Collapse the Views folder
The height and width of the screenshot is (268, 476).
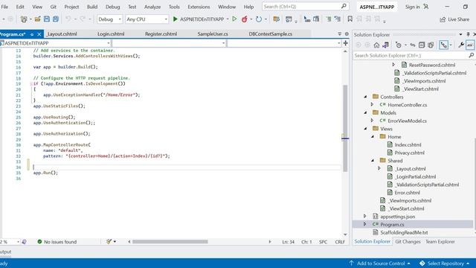coord(365,129)
